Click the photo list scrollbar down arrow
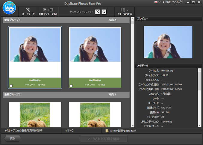The image size is (203, 145). 133,126
